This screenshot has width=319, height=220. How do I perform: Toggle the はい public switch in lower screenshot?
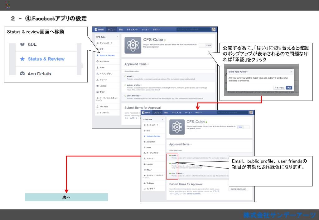[x=243, y=127]
